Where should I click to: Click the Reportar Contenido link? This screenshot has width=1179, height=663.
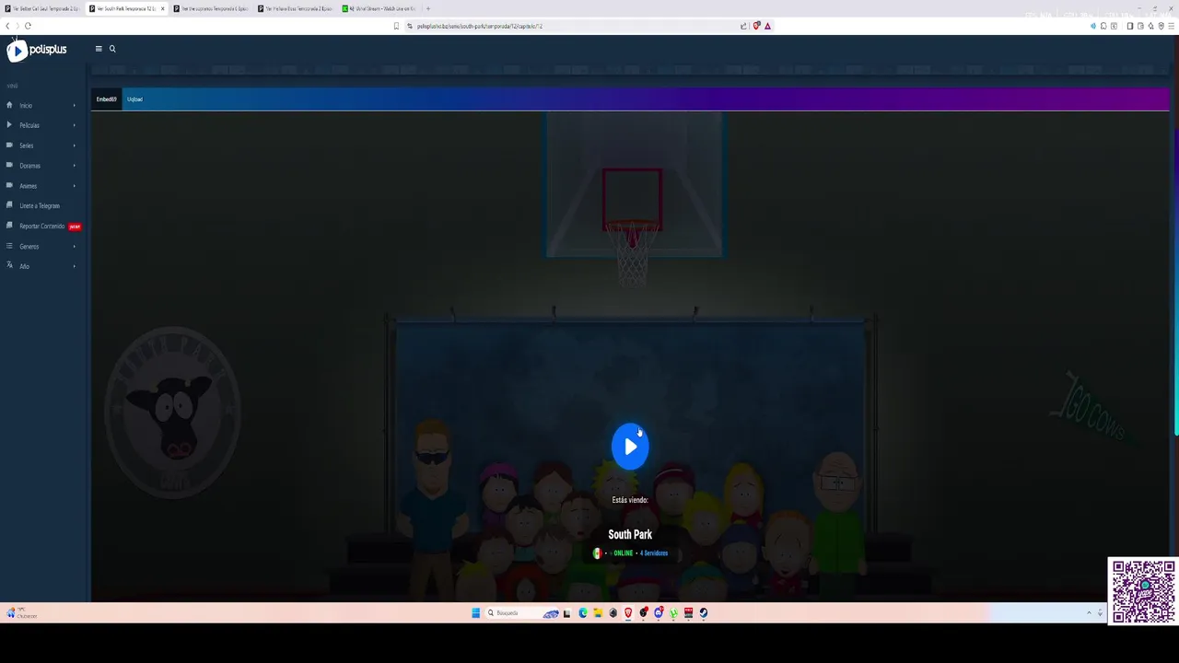tap(42, 227)
